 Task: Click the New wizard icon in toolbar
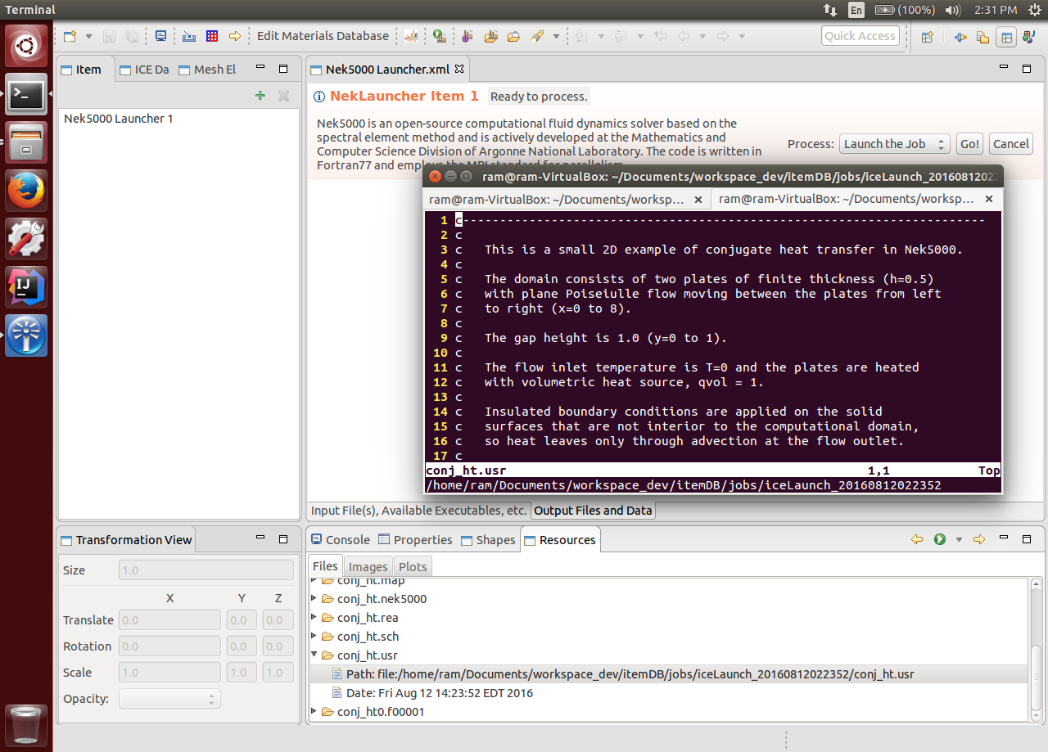[70, 36]
